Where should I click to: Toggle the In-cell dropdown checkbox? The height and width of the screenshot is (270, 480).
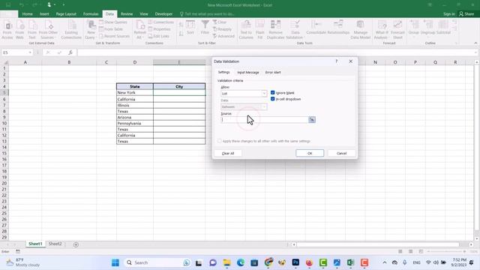pyautogui.click(x=273, y=99)
